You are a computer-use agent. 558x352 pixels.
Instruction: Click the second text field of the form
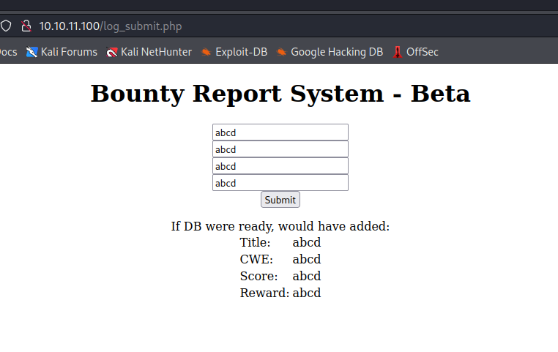(280, 149)
